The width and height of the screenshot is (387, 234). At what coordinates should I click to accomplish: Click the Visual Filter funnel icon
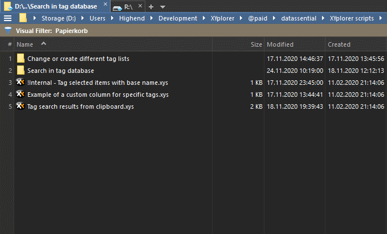7,30
